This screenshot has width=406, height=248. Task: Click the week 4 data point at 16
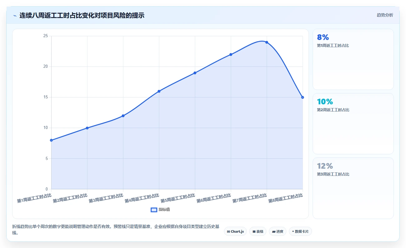pyautogui.click(x=159, y=91)
